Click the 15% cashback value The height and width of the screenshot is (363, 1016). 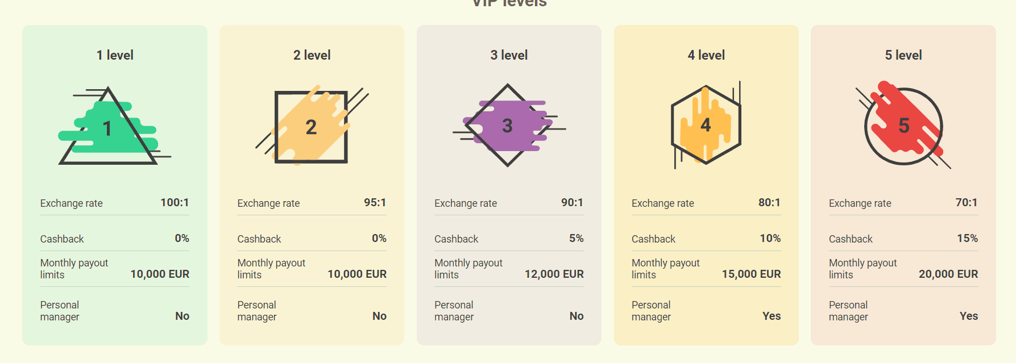tap(967, 239)
